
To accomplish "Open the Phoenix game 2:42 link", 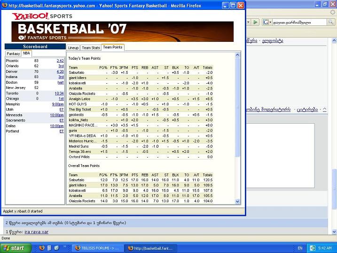I will [60, 61].
